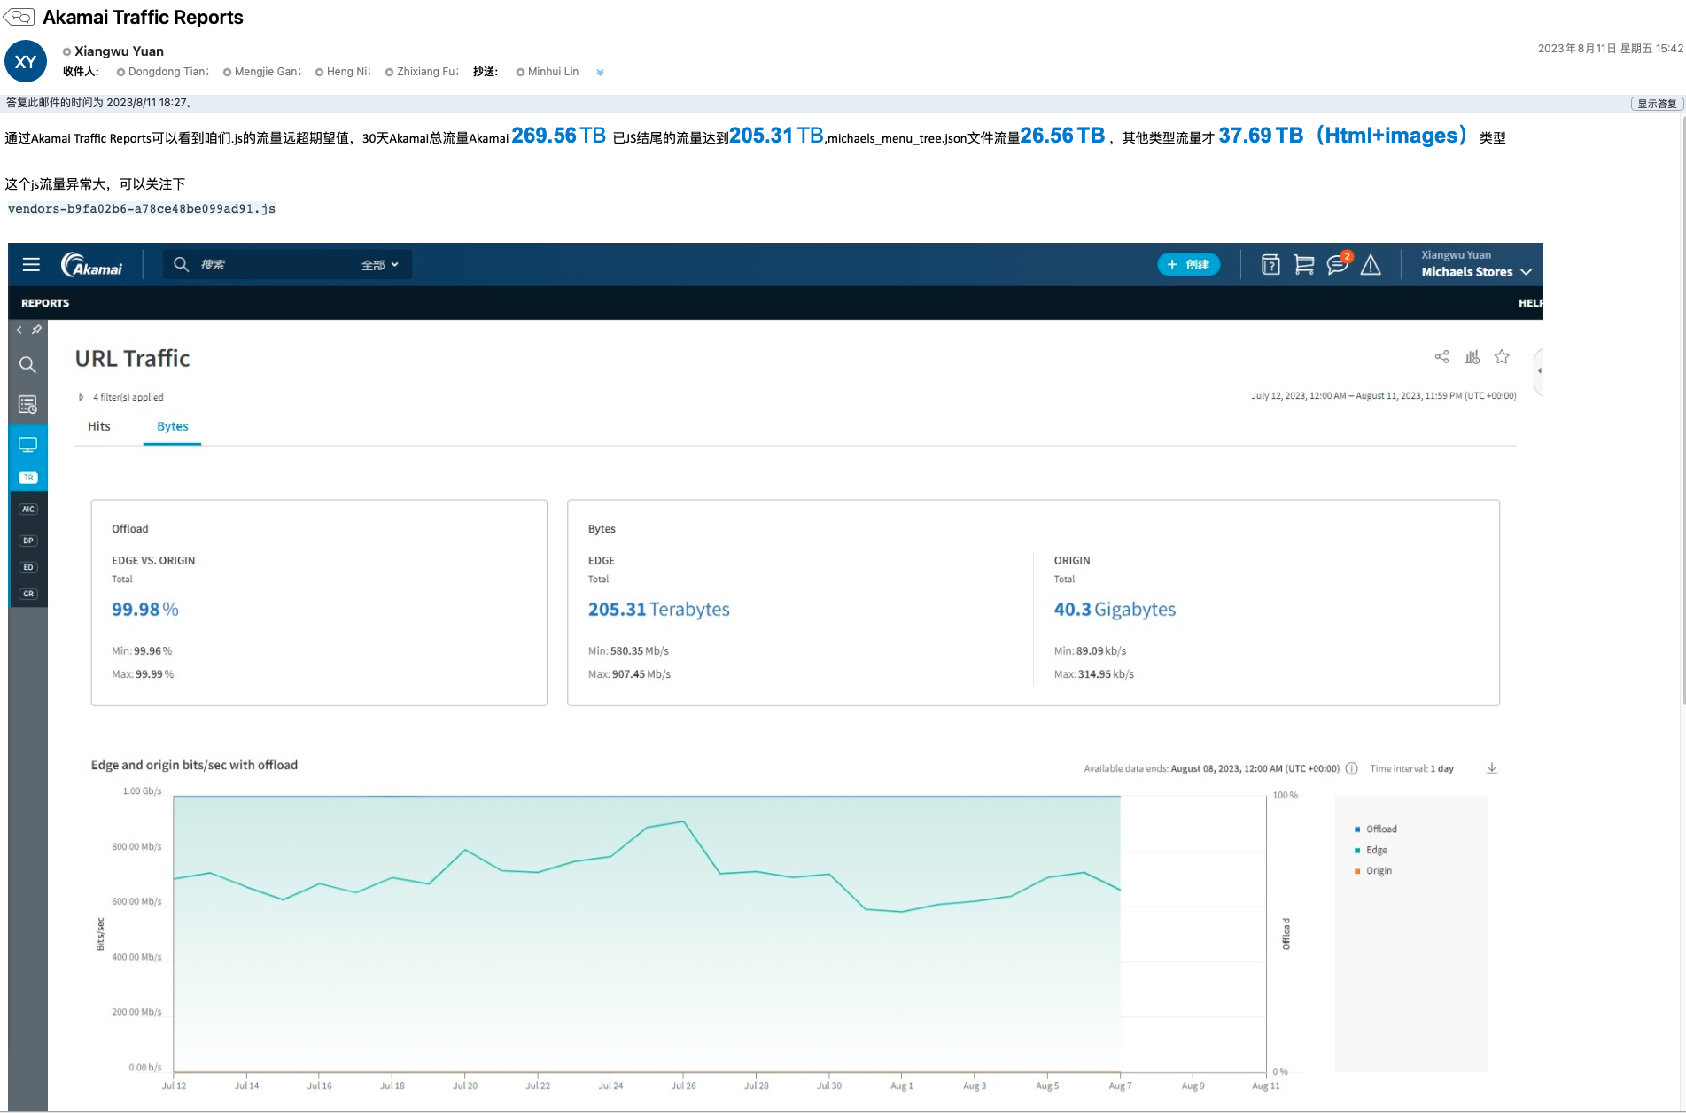The height and width of the screenshot is (1113, 1686).
Task: Expand the right side panel handle
Action: click(1539, 371)
